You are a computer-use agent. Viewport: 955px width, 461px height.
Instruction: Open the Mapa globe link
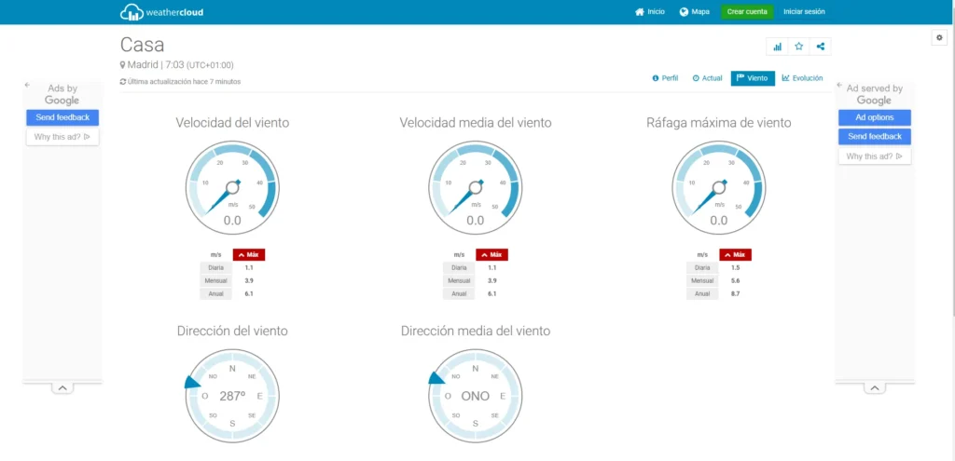coord(694,12)
